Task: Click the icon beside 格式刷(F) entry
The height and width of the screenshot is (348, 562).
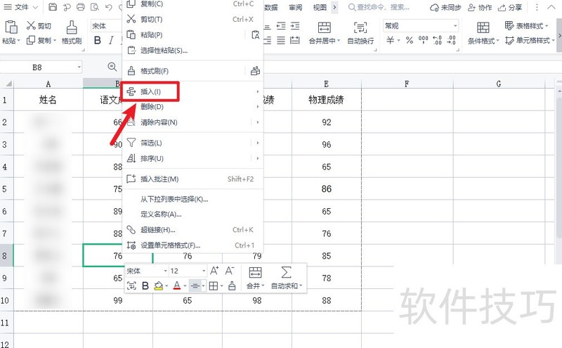Action: click(255, 71)
